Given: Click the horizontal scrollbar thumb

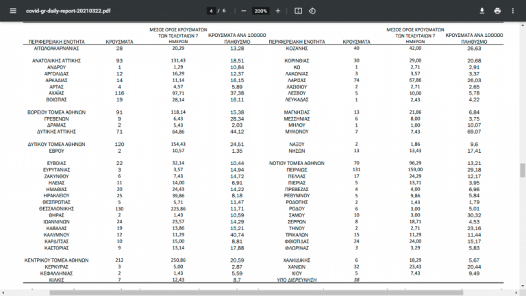Looking at the screenshot, I should 256,293.
